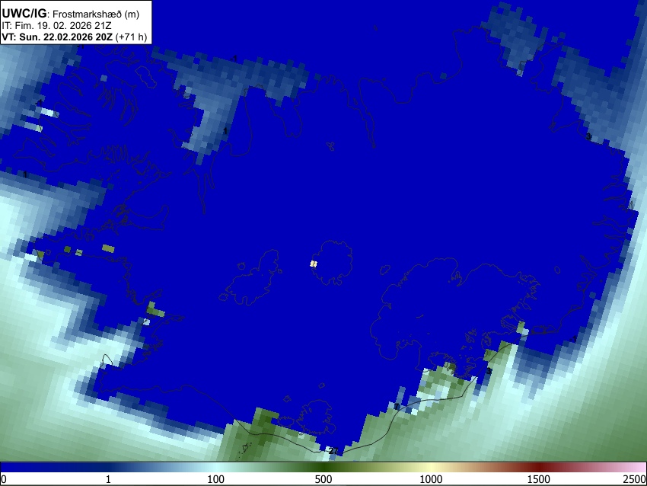
Task: Select the IT: Fim. 19. 02. 2026 21Z line
Action: 56,26
